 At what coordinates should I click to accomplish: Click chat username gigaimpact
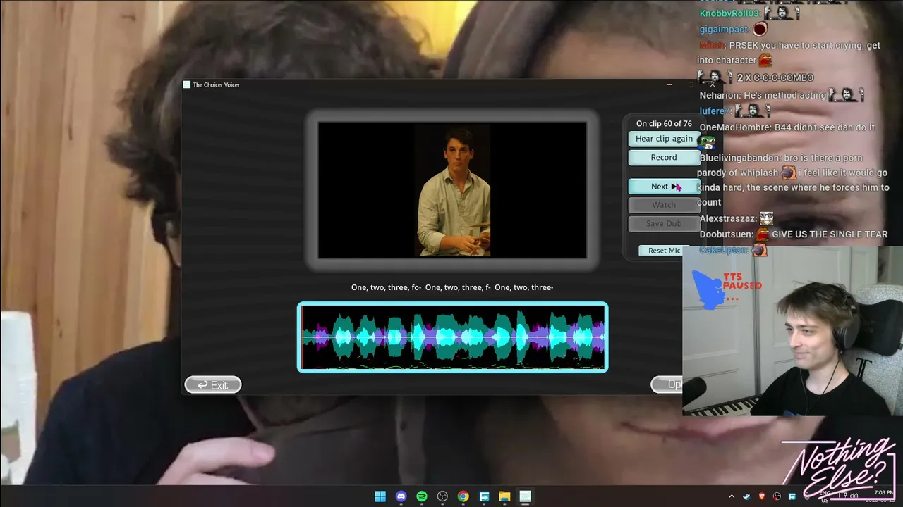724,30
